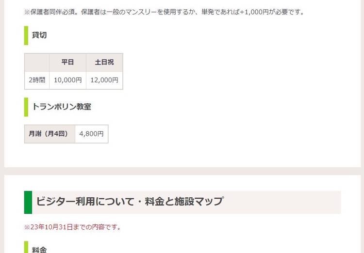Select the 土日祝 column header
The height and width of the screenshot is (253, 364).
(x=104, y=62)
